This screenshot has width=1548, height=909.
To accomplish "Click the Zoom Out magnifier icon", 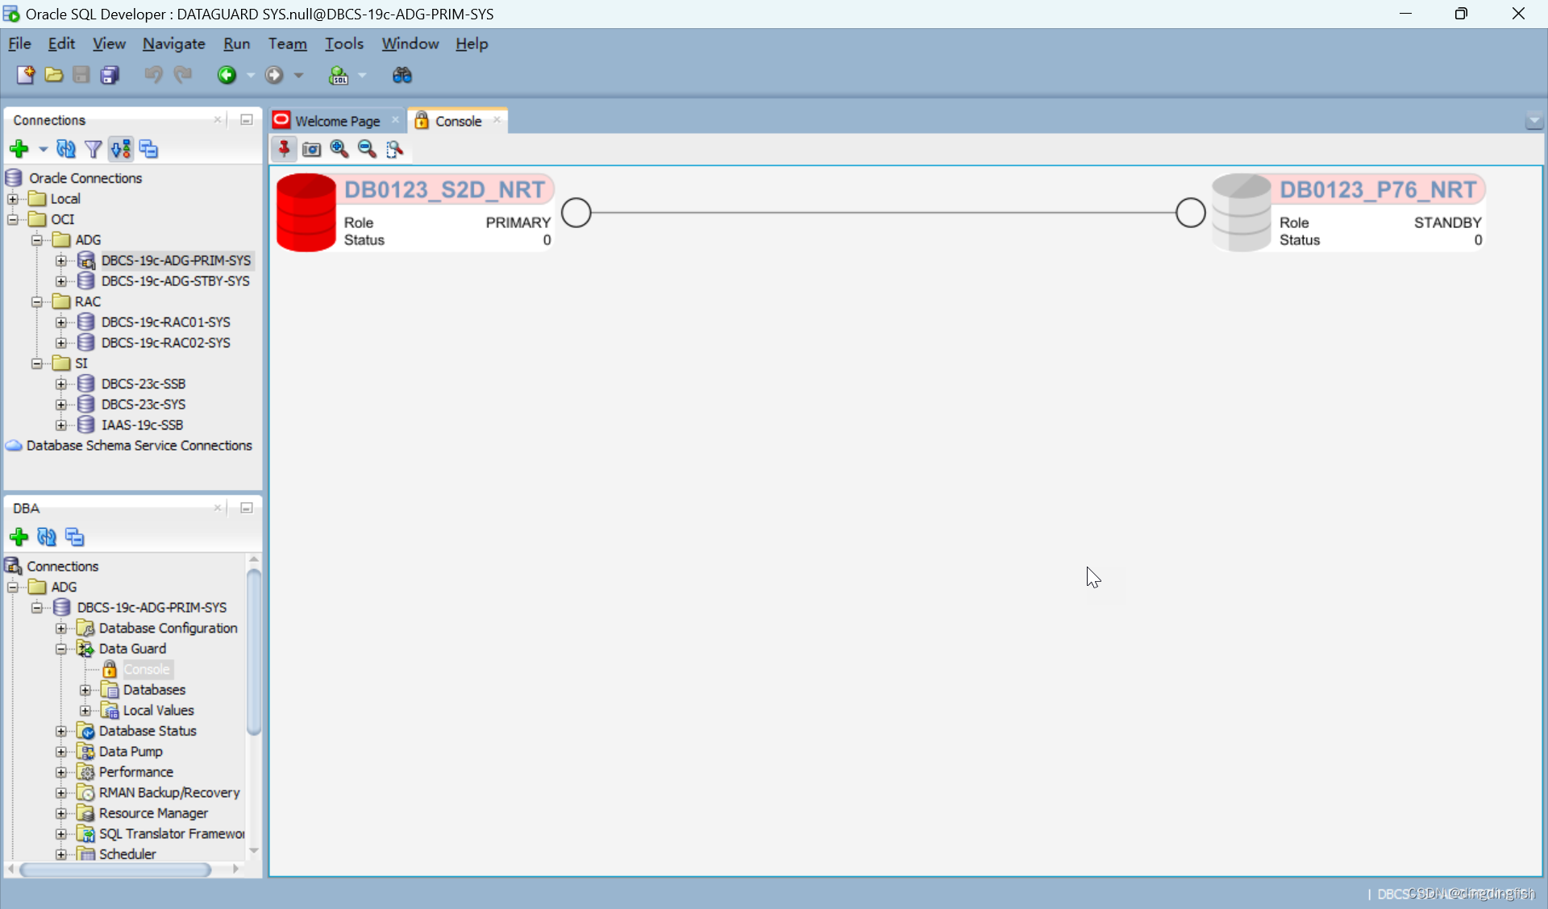I will (x=367, y=149).
